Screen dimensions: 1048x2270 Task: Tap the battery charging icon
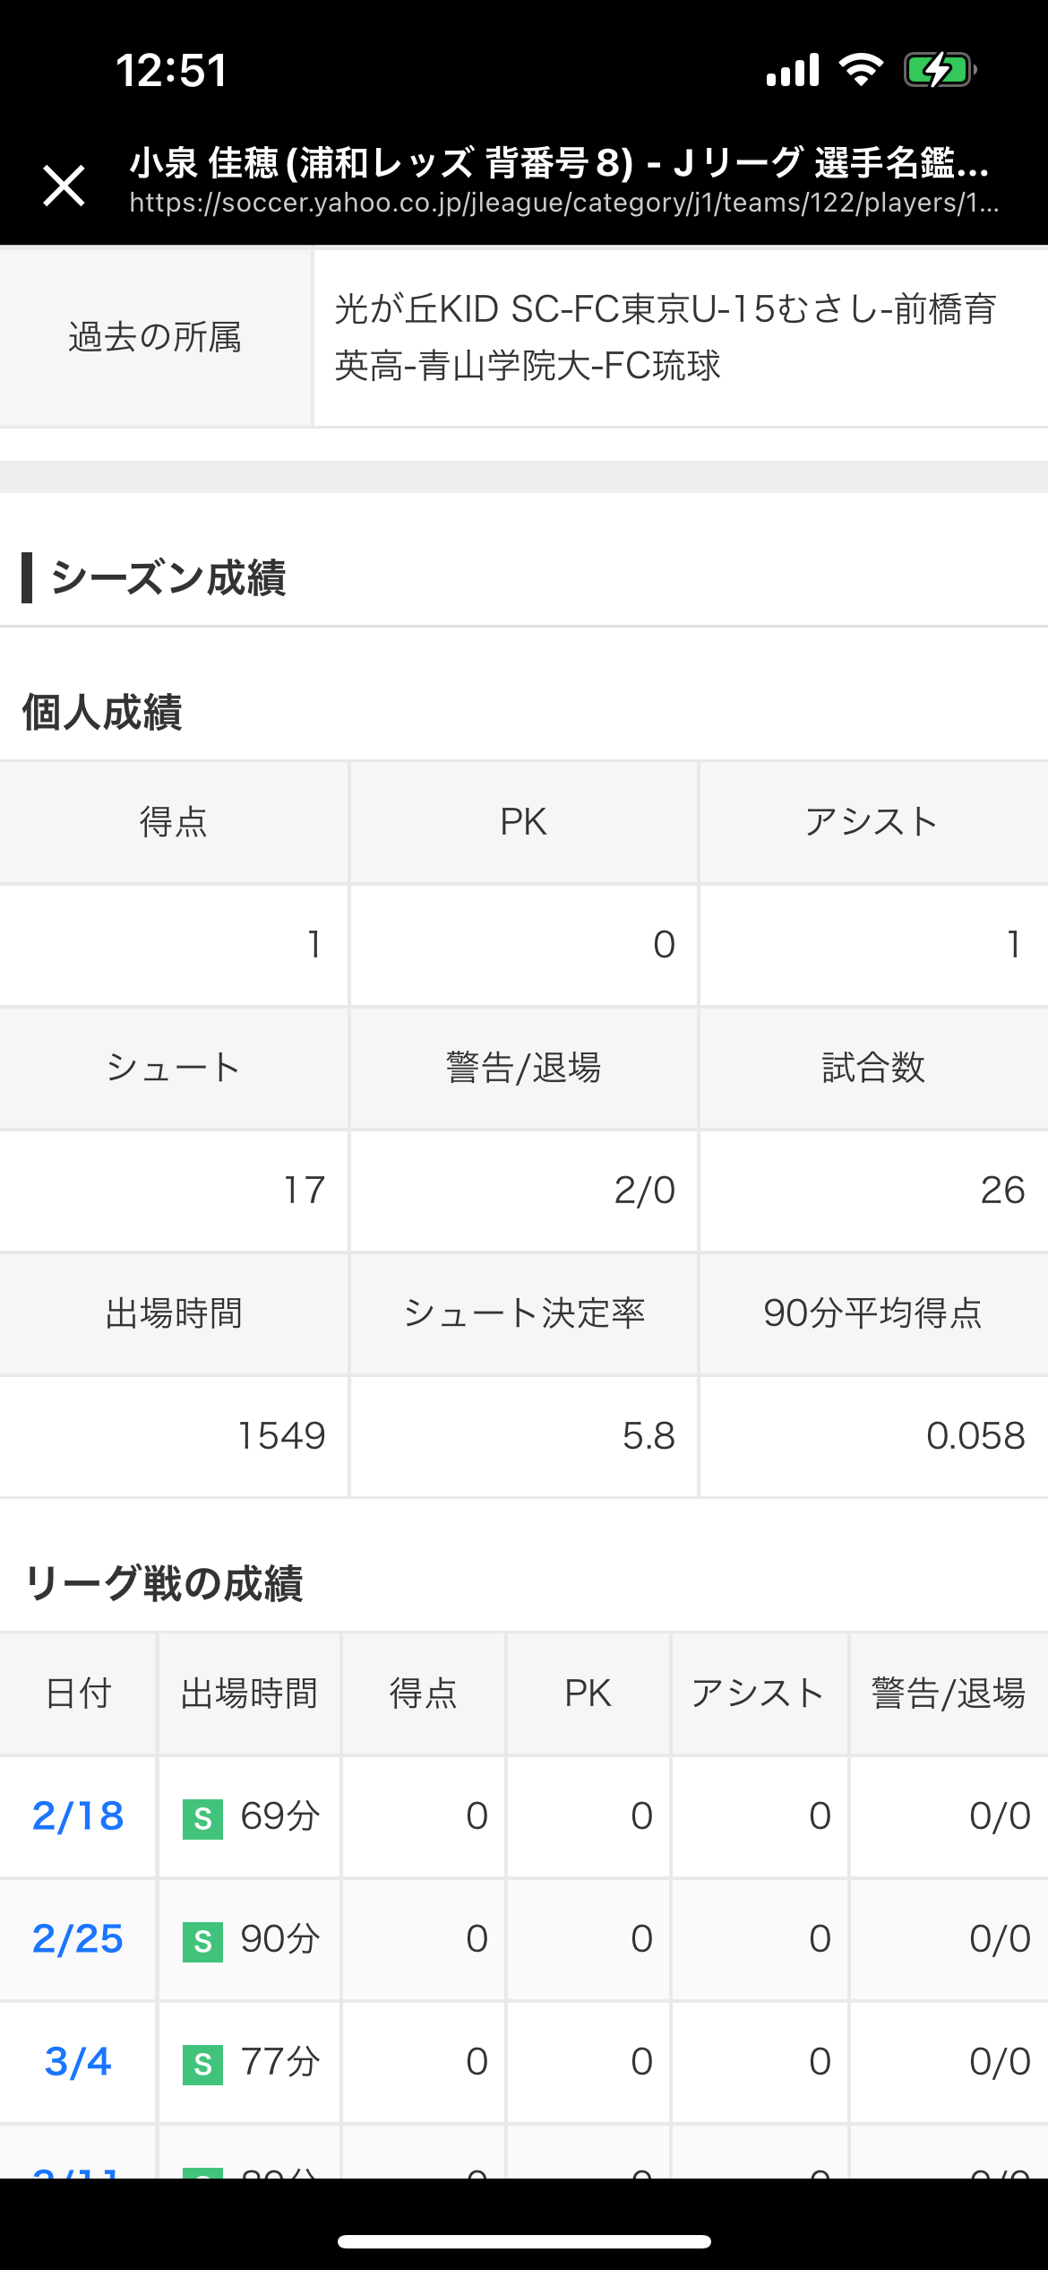(939, 69)
